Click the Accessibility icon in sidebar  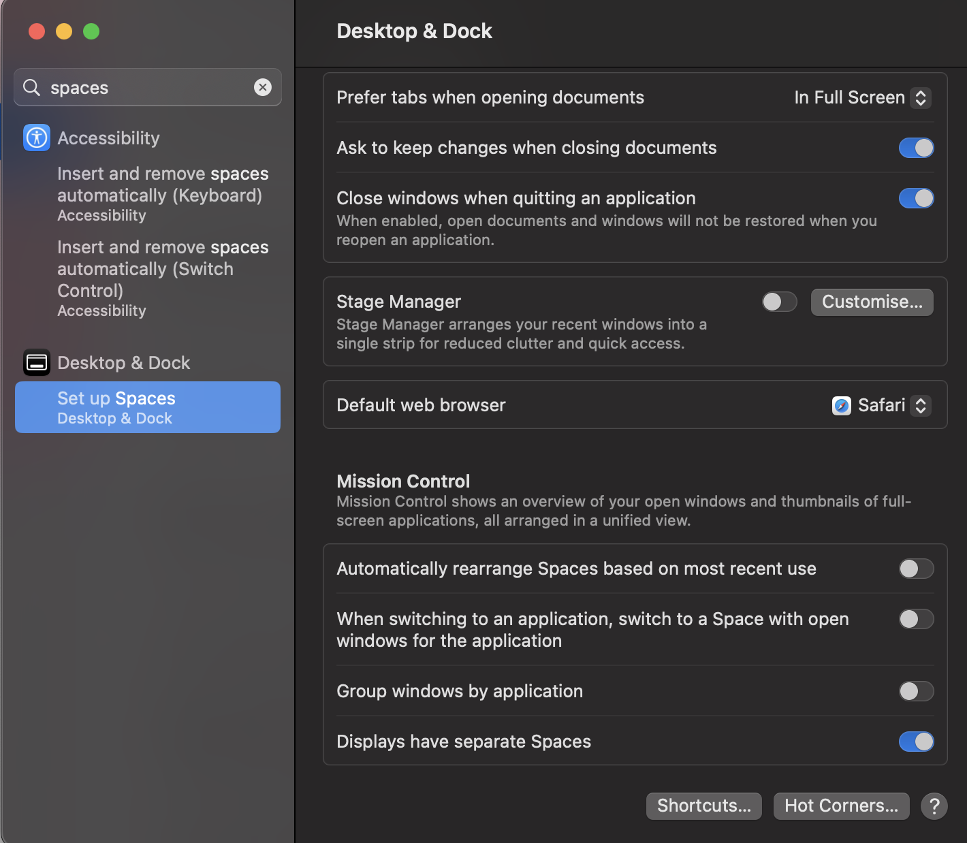click(x=37, y=138)
